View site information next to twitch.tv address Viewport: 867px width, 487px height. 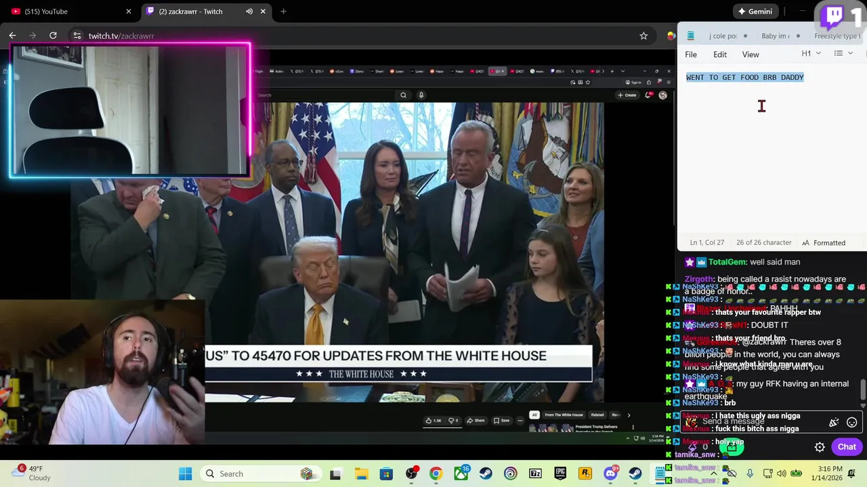point(77,36)
